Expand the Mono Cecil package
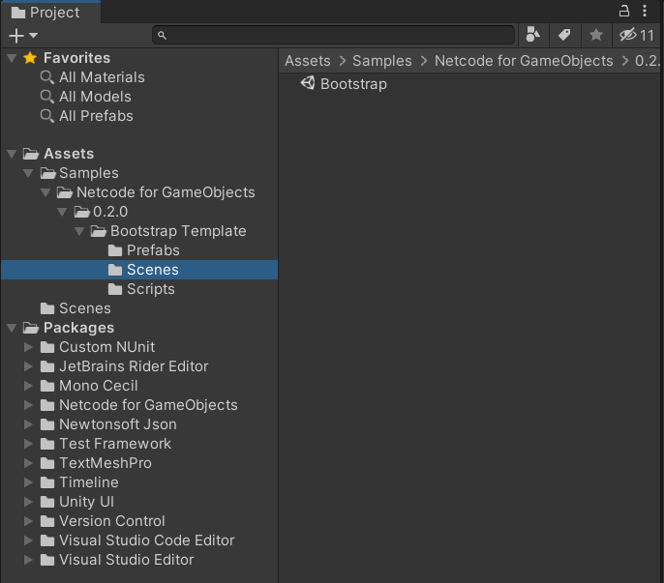This screenshot has width=664, height=583. pyautogui.click(x=28, y=386)
